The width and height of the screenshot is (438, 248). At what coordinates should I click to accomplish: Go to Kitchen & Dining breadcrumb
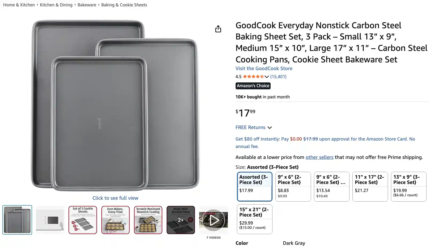(x=56, y=5)
